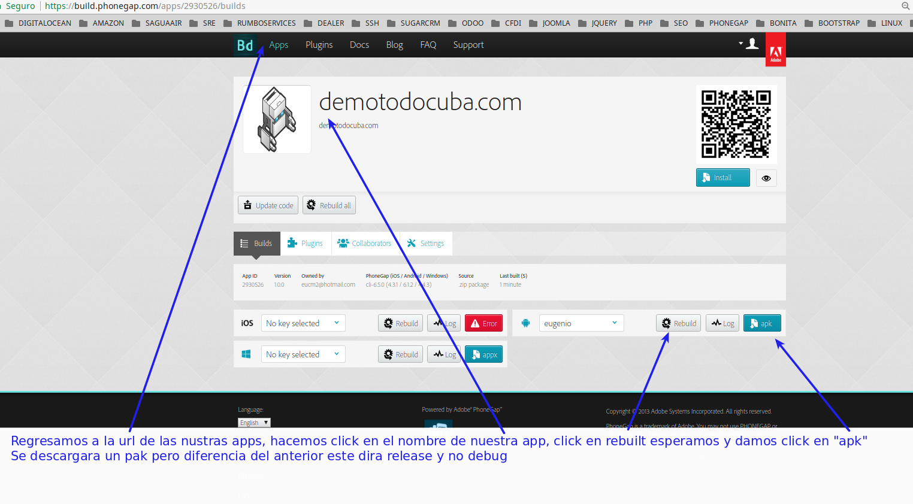Open the DIGITALOCEAN bookmark folder

(38, 23)
